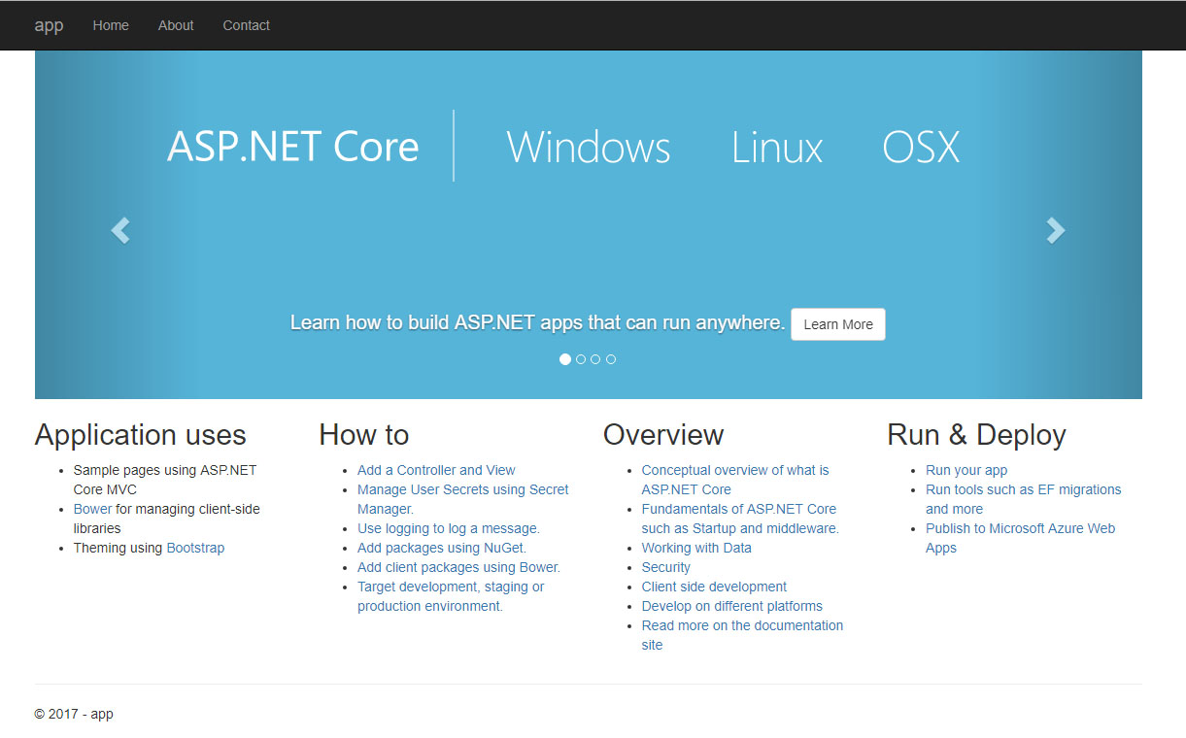Click the OSX text in banner

[921, 148]
